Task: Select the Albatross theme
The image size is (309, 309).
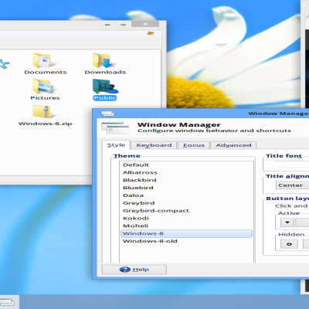Action: 186,172
